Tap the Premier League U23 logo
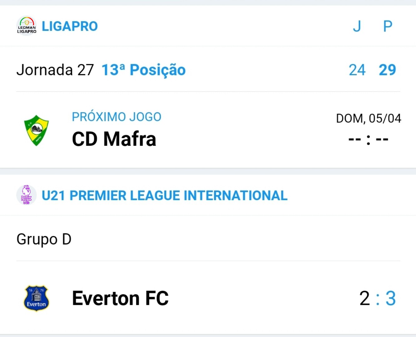 tap(27, 195)
